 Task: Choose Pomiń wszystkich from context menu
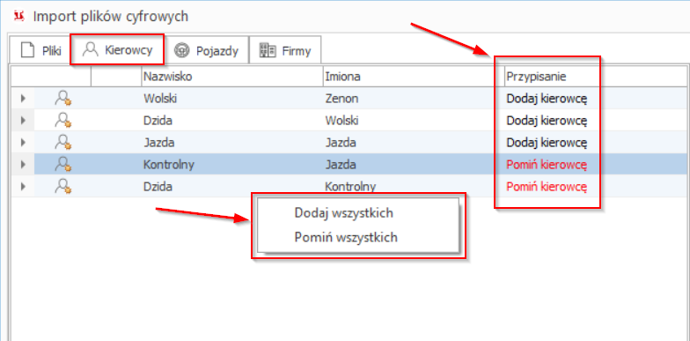[346, 238]
